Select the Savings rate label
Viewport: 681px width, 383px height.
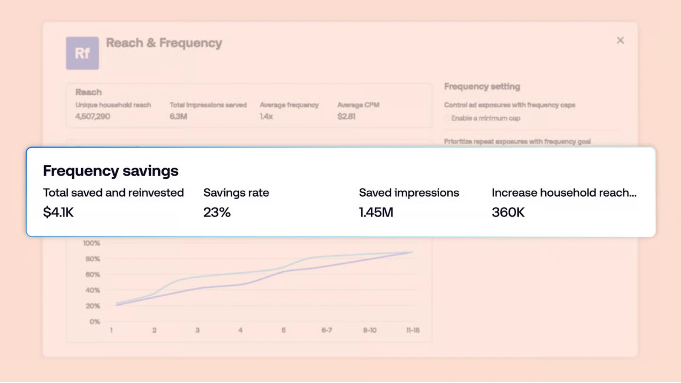click(236, 193)
